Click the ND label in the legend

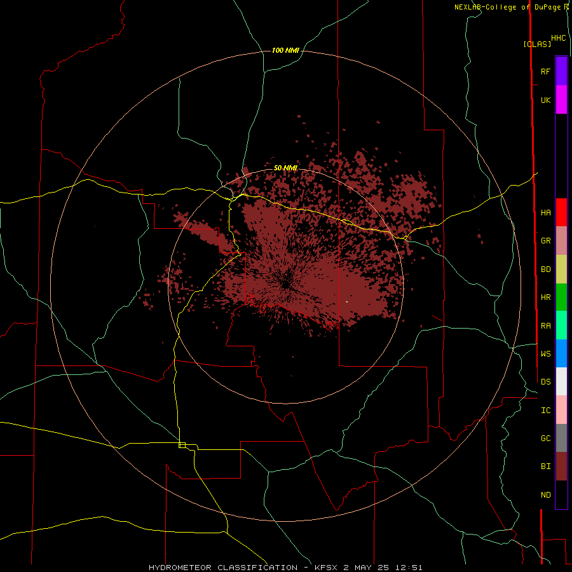point(545,495)
